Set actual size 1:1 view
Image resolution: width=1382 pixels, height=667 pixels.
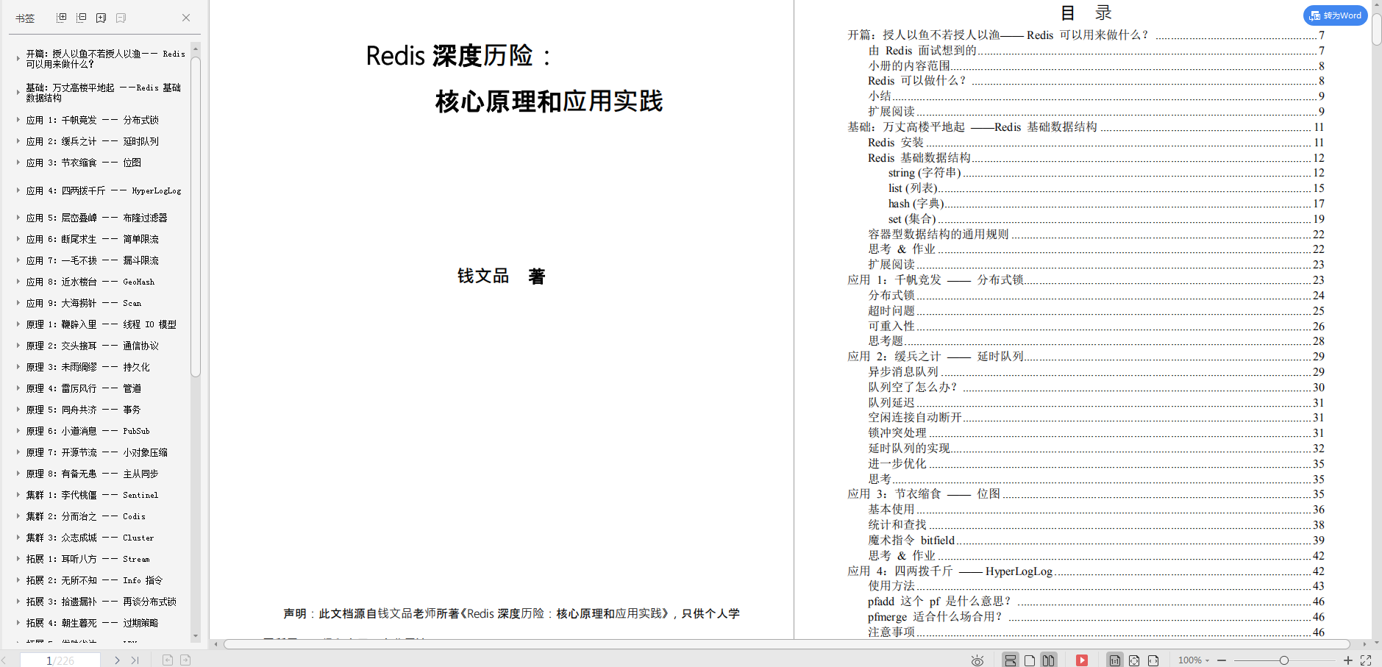click(x=1115, y=660)
